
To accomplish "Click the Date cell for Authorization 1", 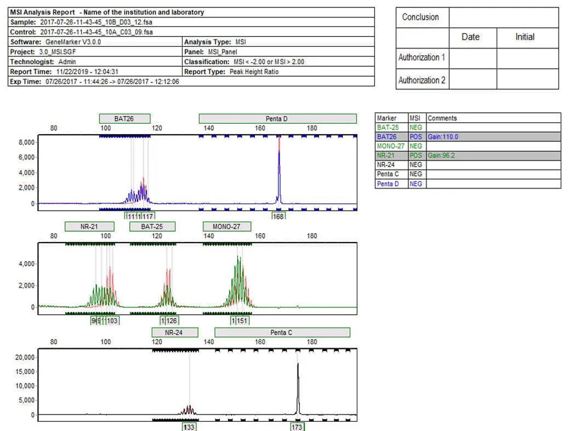I will pos(472,58).
